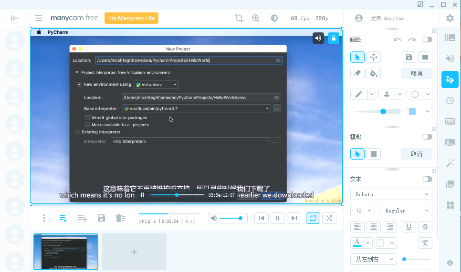Click the lock icon on video
Viewport: 461px width, 272px height.
334,38
